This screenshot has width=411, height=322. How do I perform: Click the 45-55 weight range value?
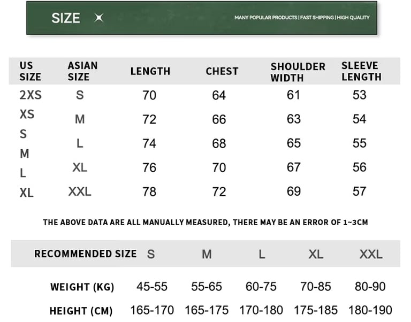coord(152,287)
